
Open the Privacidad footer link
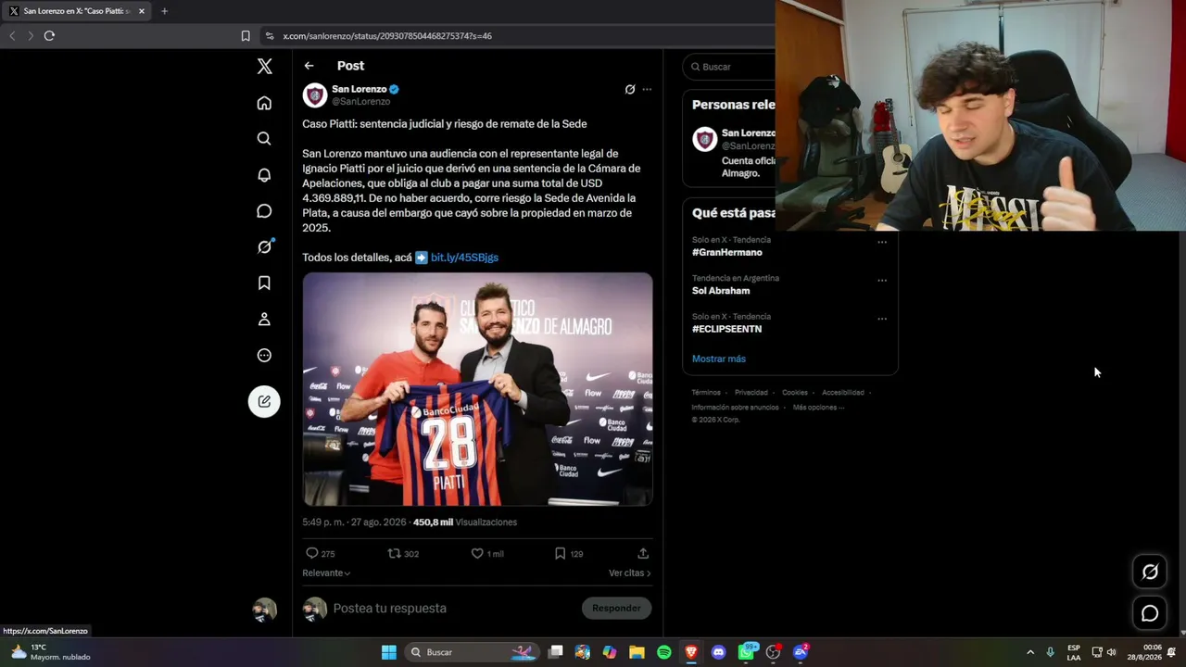tap(751, 393)
